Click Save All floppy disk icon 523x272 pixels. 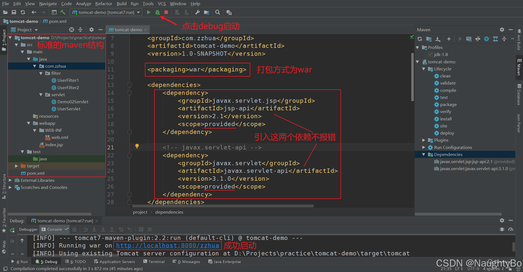pos(14,12)
